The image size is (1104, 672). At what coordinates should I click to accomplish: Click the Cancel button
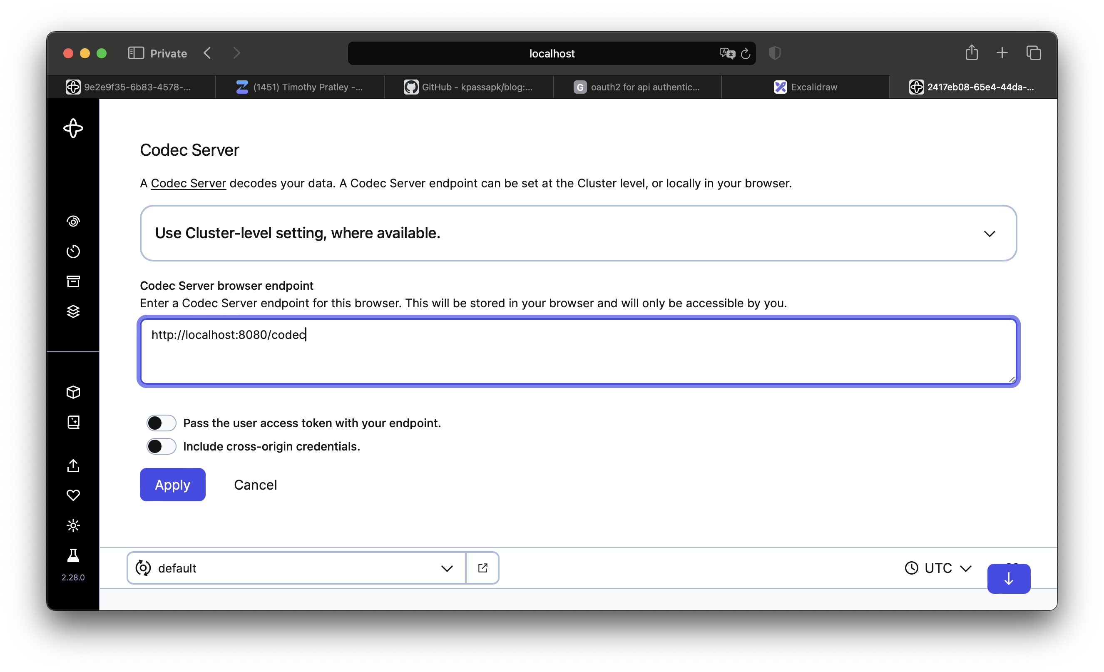pos(255,484)
